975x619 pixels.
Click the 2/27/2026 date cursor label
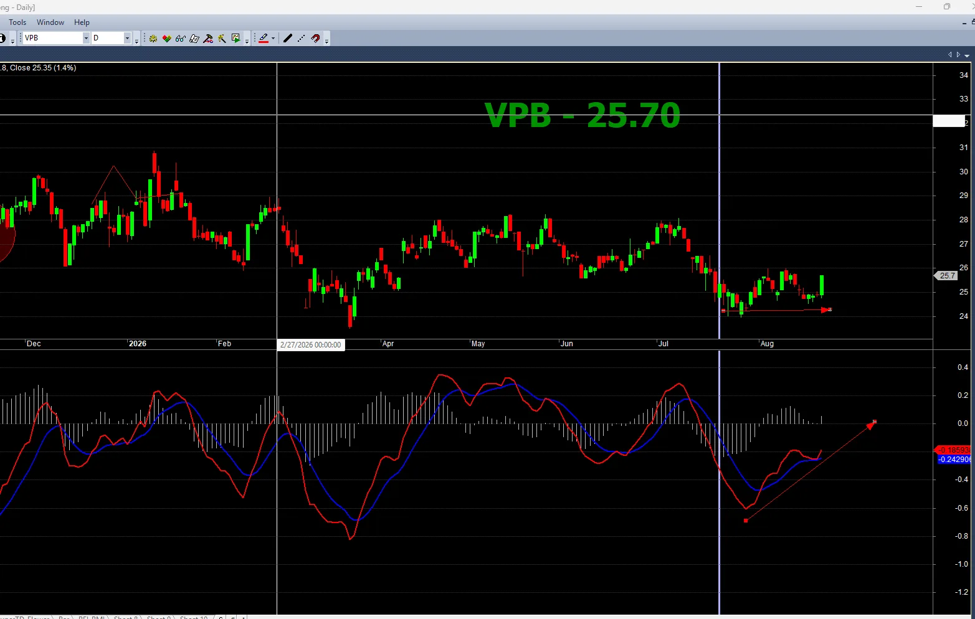[x=311, y=345]
